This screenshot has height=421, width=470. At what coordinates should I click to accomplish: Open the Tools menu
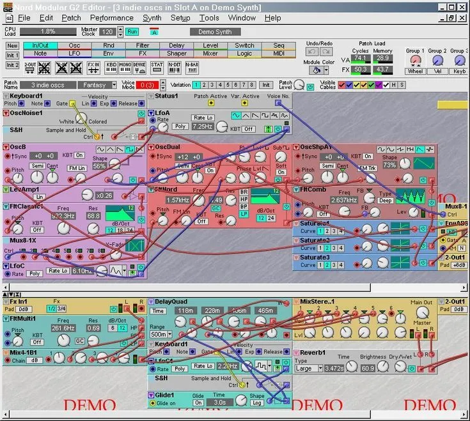coord(209,18)
